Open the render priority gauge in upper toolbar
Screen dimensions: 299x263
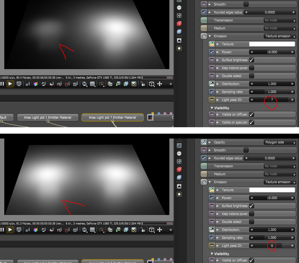(102, 84)
